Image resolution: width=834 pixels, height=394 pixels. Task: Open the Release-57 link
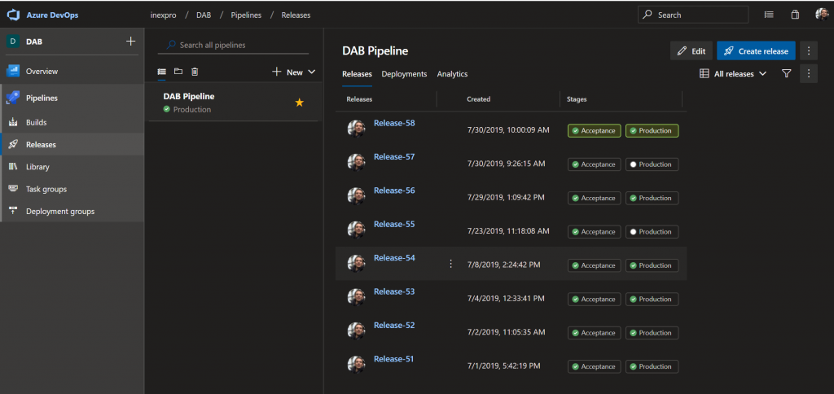pos(394,157)
